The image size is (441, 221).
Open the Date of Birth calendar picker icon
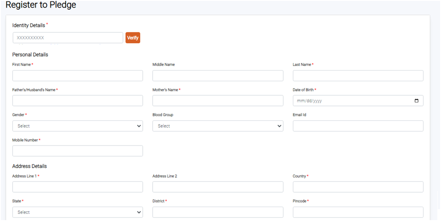(416, 101)
